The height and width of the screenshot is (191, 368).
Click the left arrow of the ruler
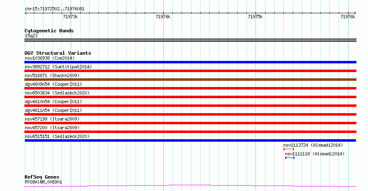tap(26, 13)
